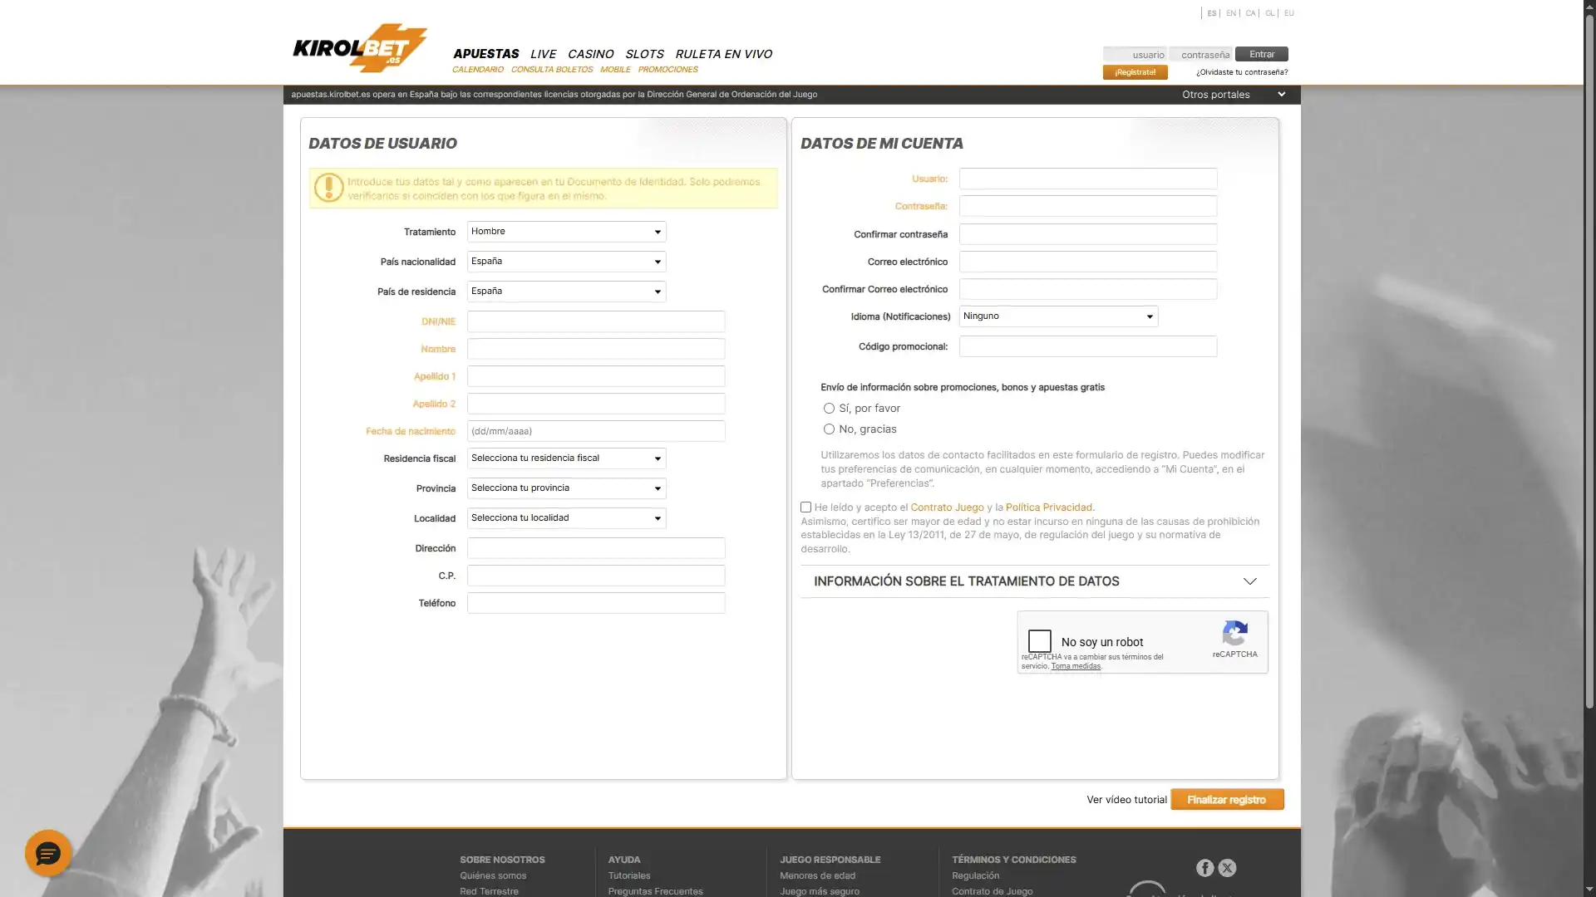Open ¿Olvidaste tu contraseña? link
The width and height of the screenshot is (1596, 897).
pyautogui.click(x=1241, y=72)
